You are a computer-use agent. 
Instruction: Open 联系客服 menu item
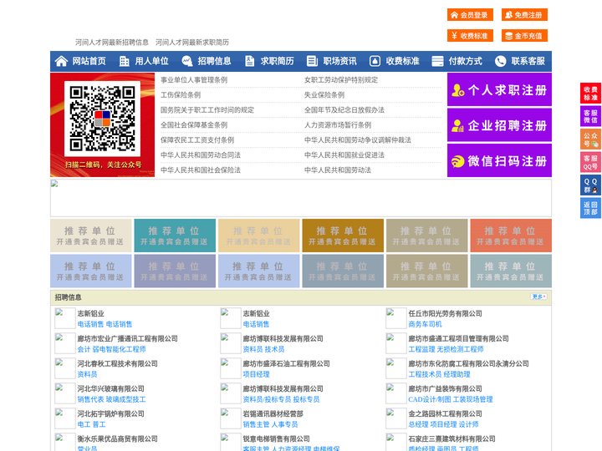528,61
